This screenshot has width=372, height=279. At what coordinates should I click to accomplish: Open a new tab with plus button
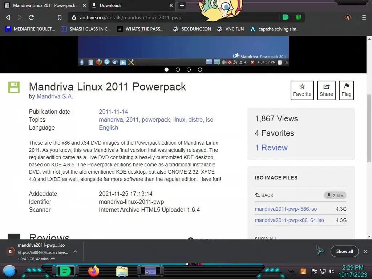[x=182, y=5]
